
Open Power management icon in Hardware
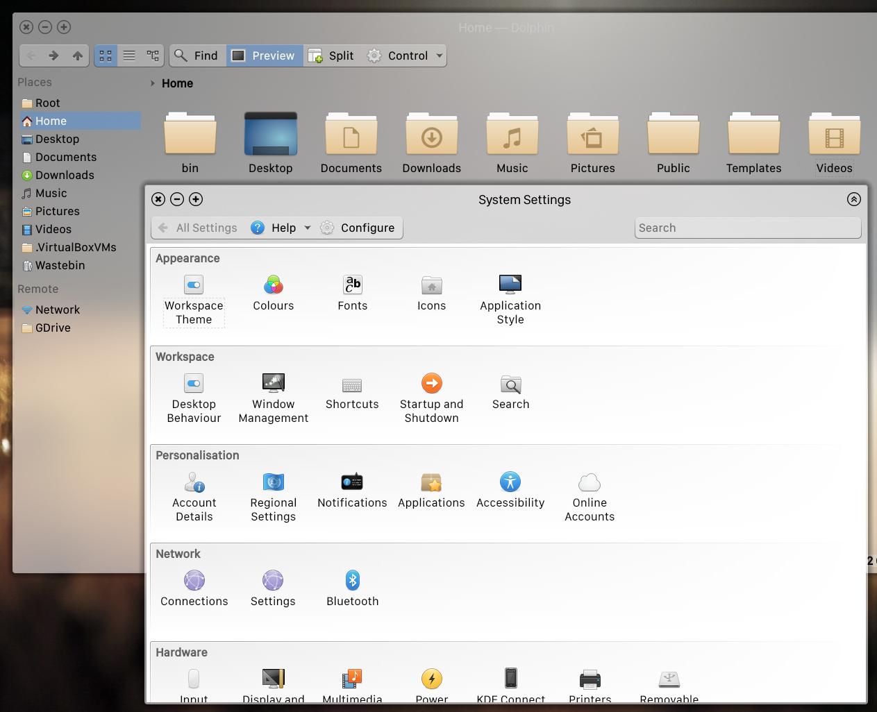(431, 678)
